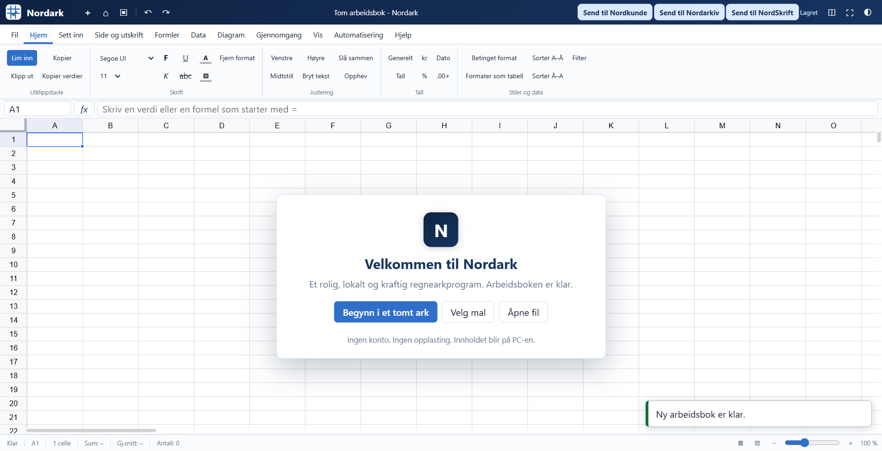This screenshot has width=882, height=451.
Task: Enter fullscreen mode icon
Action: click(x=850, y=13)
